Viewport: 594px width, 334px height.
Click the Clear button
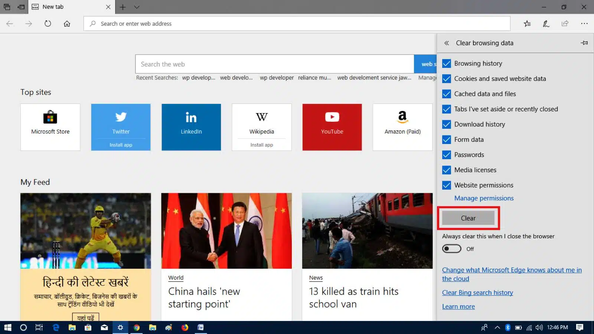tap(468, 218)
